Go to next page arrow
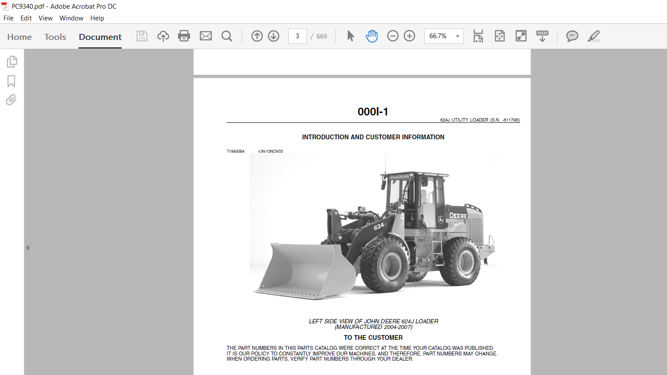The height and width of the screenshot is (375, 667). click(274, 36)
